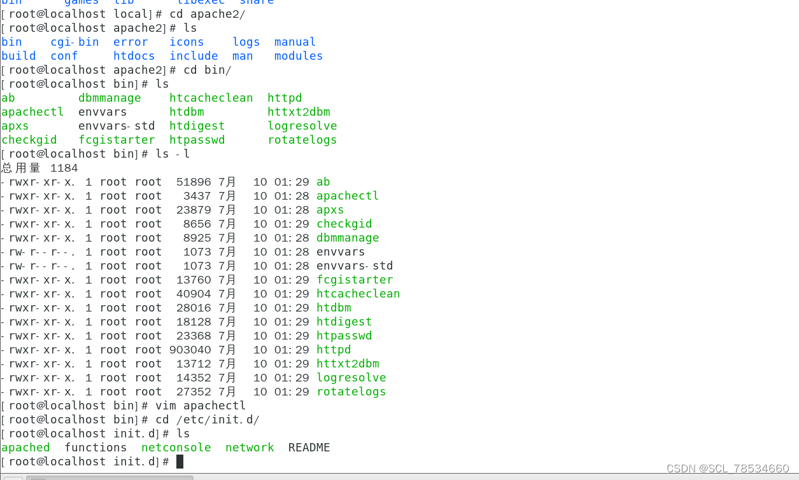Select the cgi-bin directory name
The width and height of the screenshot is (799, 480).
point(74,41)
